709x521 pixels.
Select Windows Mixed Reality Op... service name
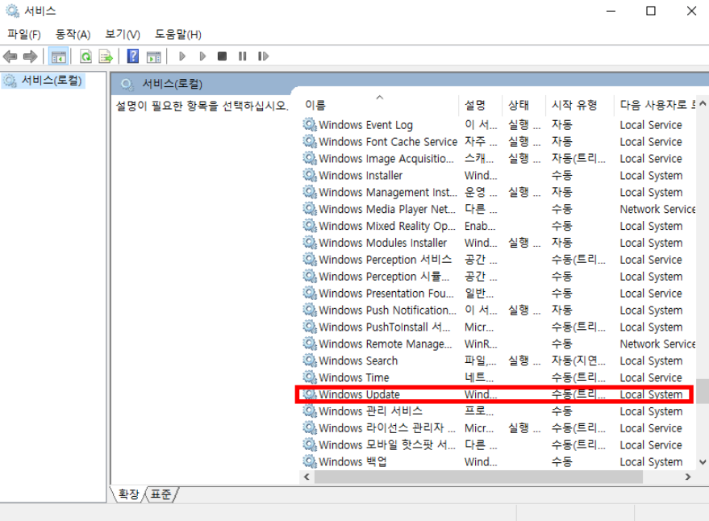(x=387, y=226)
